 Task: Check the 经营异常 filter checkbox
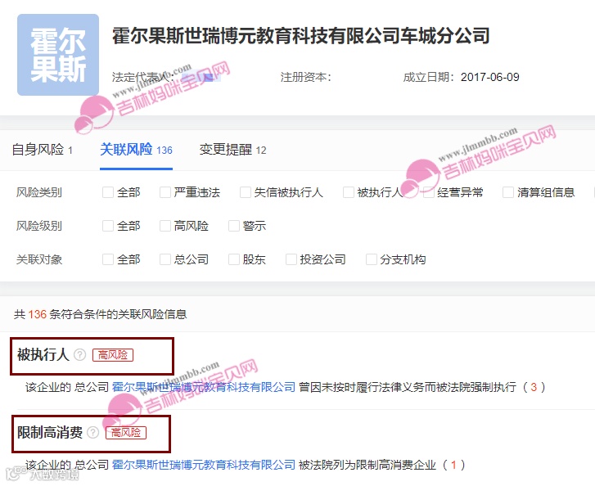tap(428, 192)
